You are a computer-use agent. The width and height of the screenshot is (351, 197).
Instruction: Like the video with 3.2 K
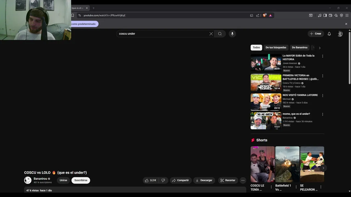coord(151,180)
